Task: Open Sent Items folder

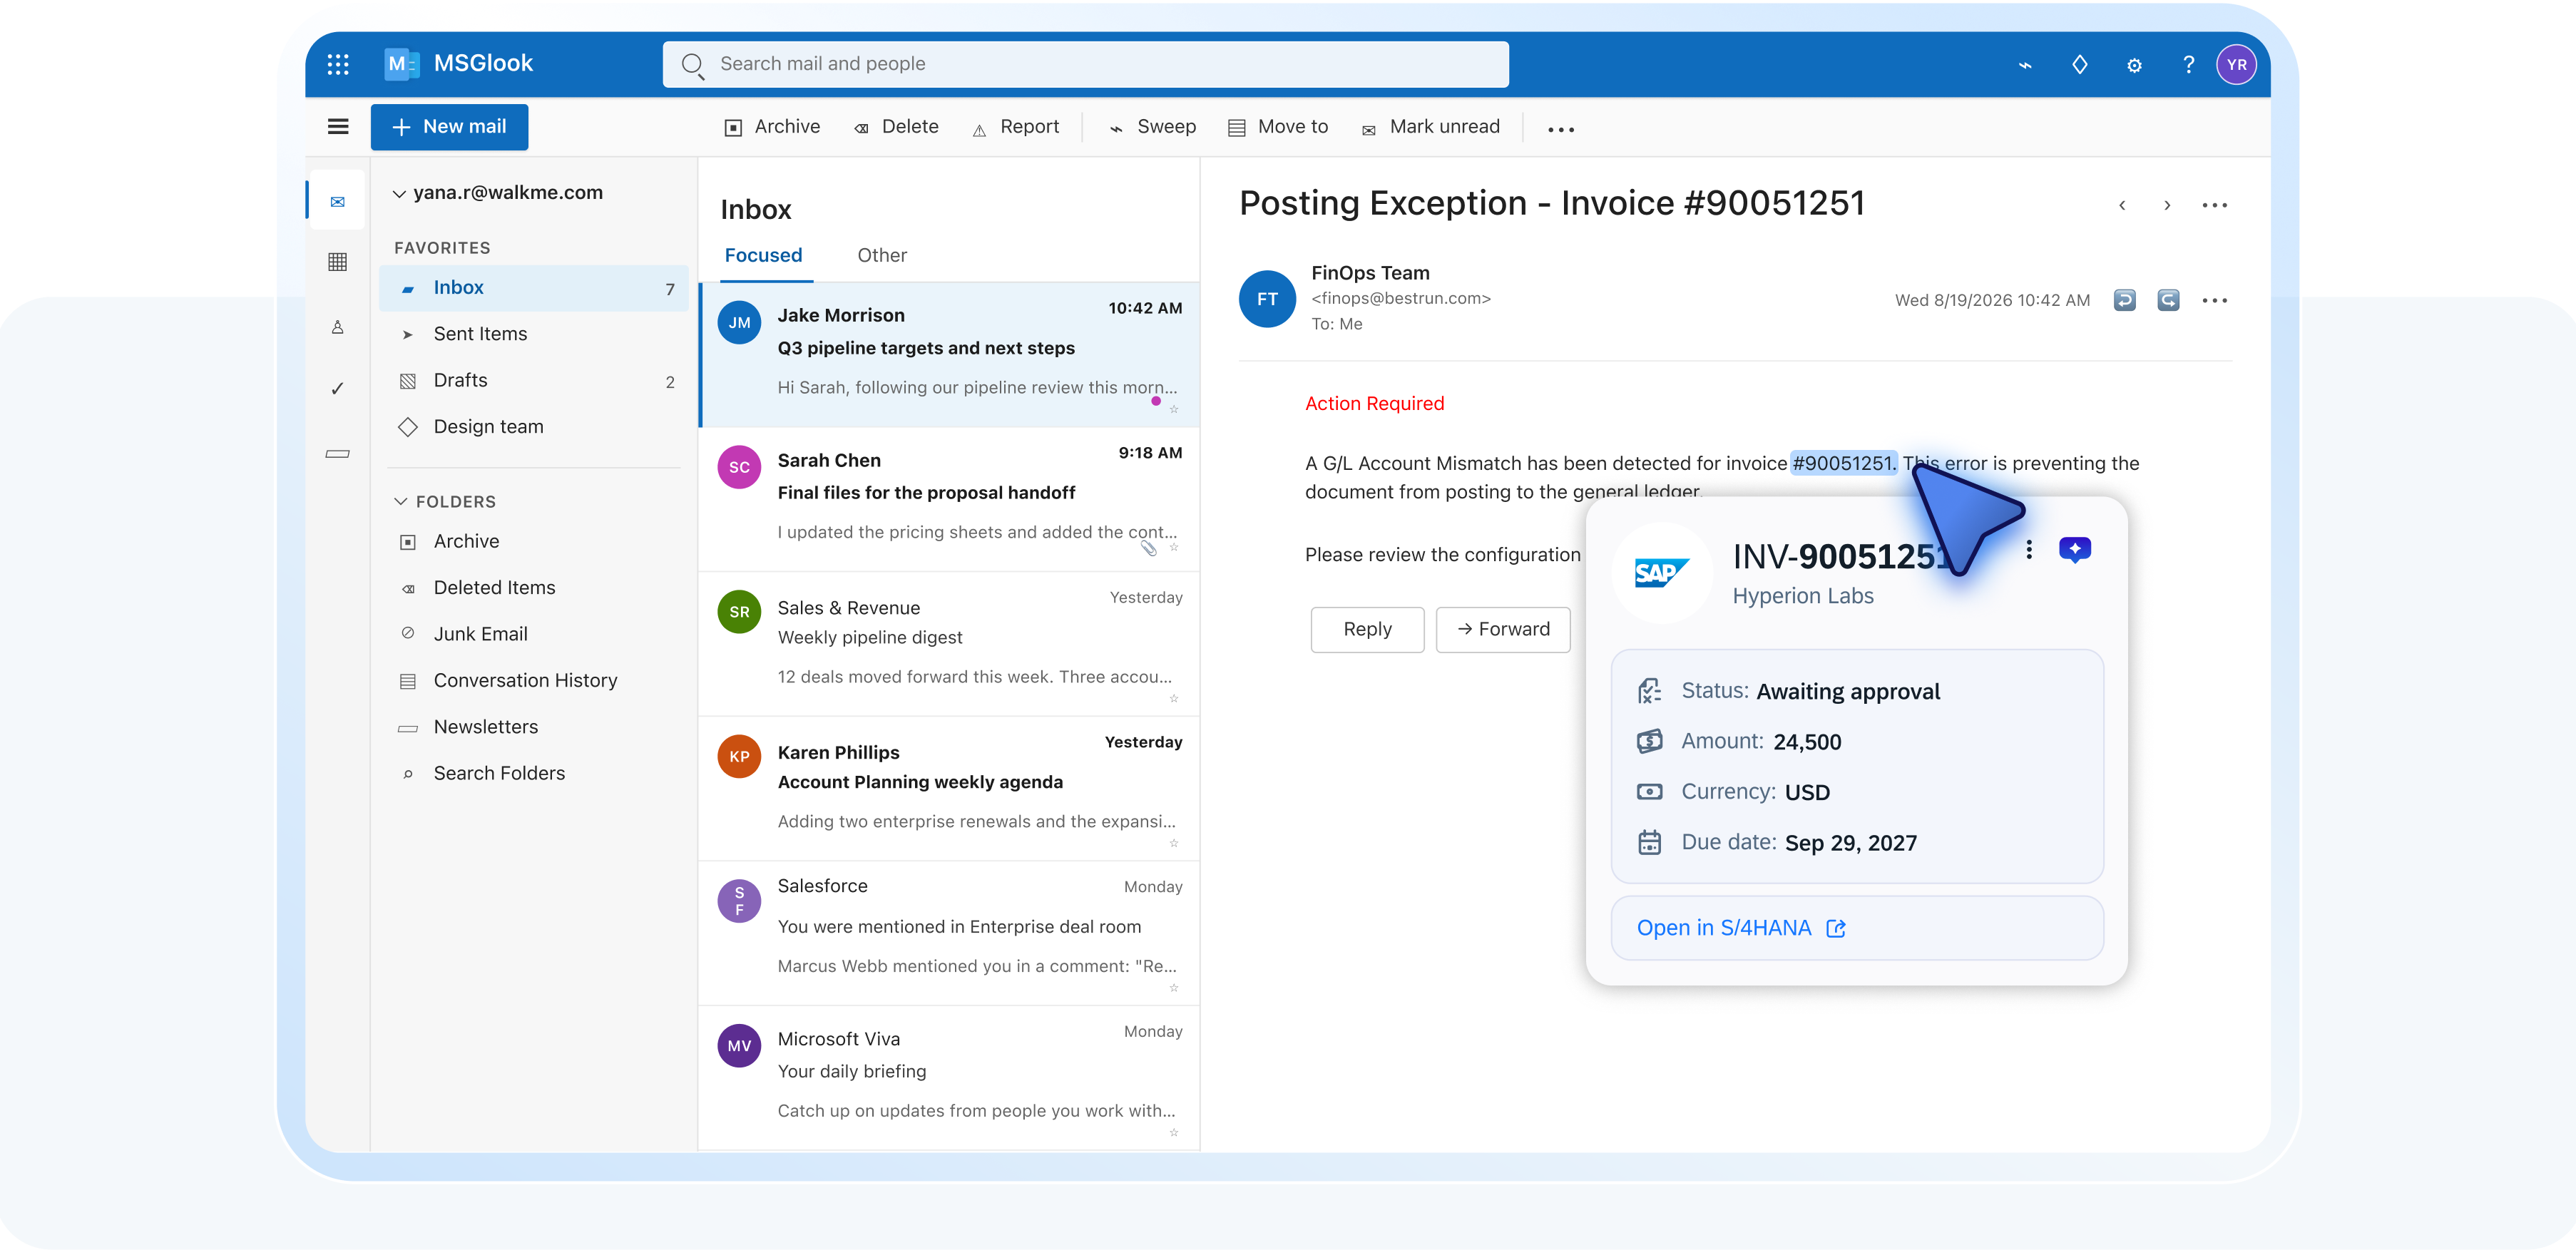Action: click(534, 334)
